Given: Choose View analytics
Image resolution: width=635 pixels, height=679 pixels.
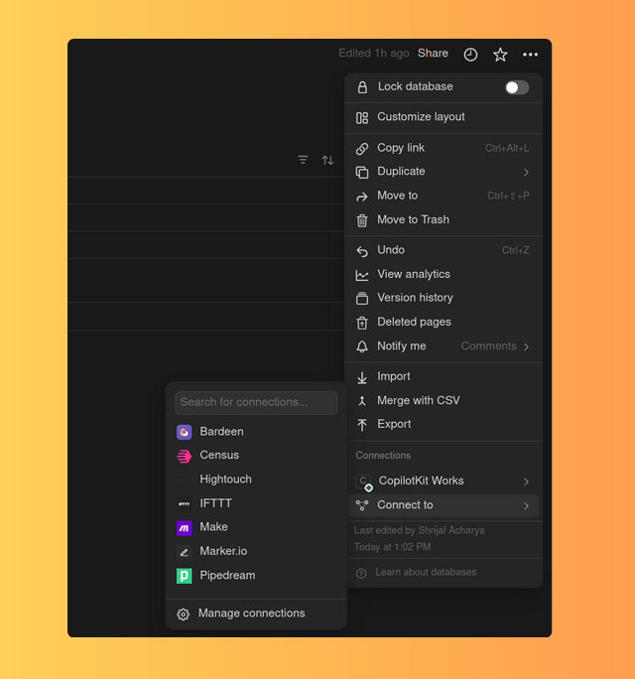Looking at the screenshot, I should pyautogui.click(x=444, y=275).
